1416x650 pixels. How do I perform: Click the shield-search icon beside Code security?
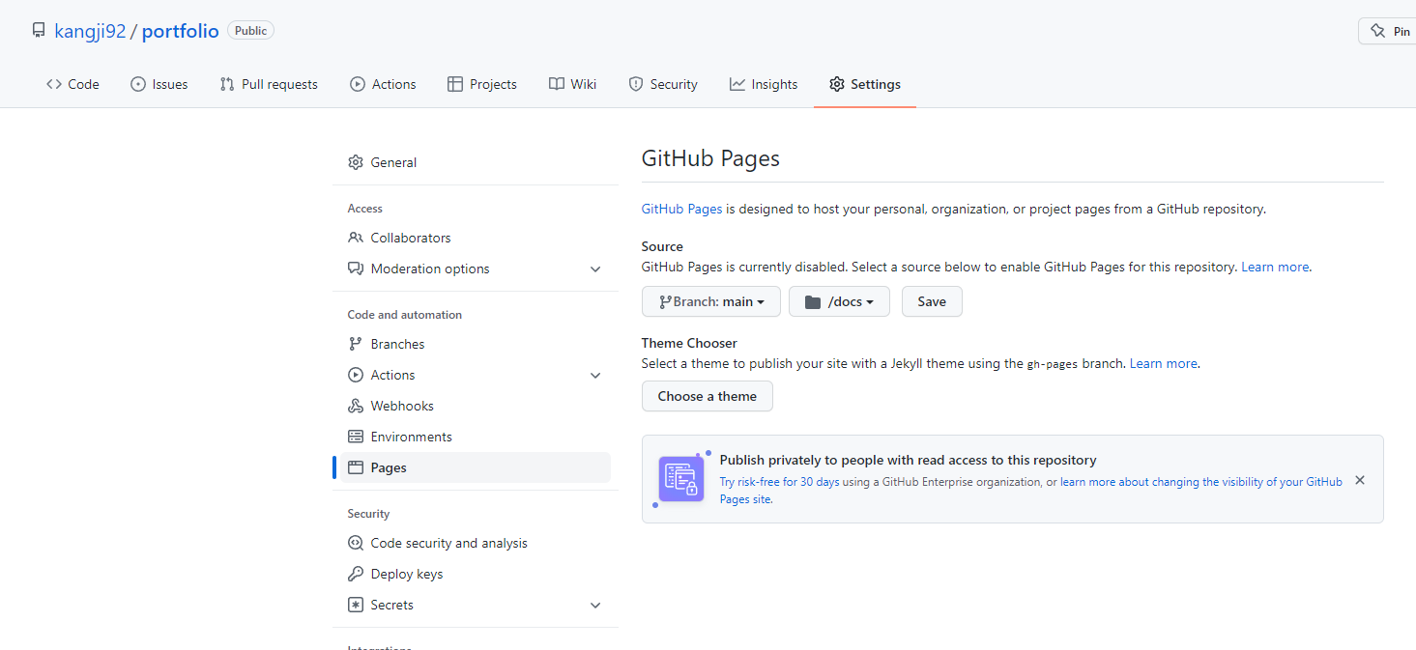pyautogui.click(x=356, y=543)
